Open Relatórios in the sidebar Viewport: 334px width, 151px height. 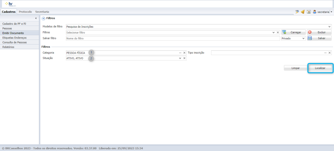click(x=20, y=47)
